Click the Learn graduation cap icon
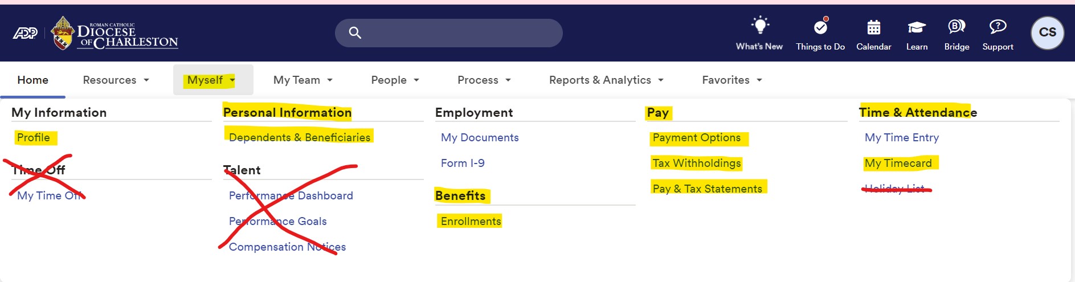 pyautogui.click(x=917, y=27)
